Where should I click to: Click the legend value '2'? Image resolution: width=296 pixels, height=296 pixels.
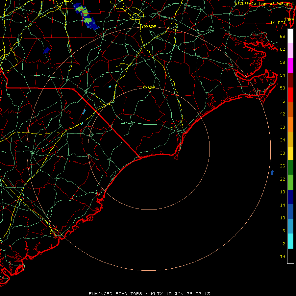click(284, 244)
